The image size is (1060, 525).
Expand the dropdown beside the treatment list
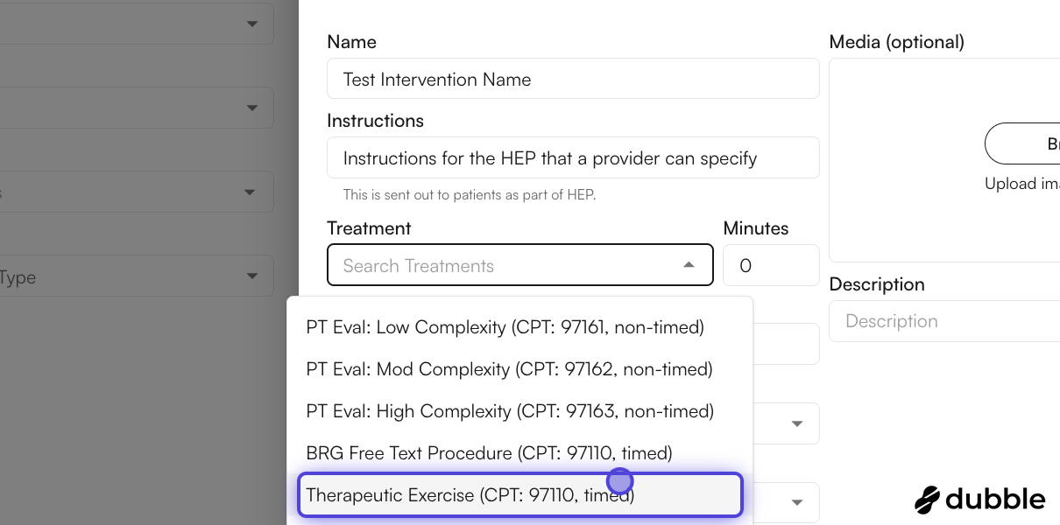[796, 423]
